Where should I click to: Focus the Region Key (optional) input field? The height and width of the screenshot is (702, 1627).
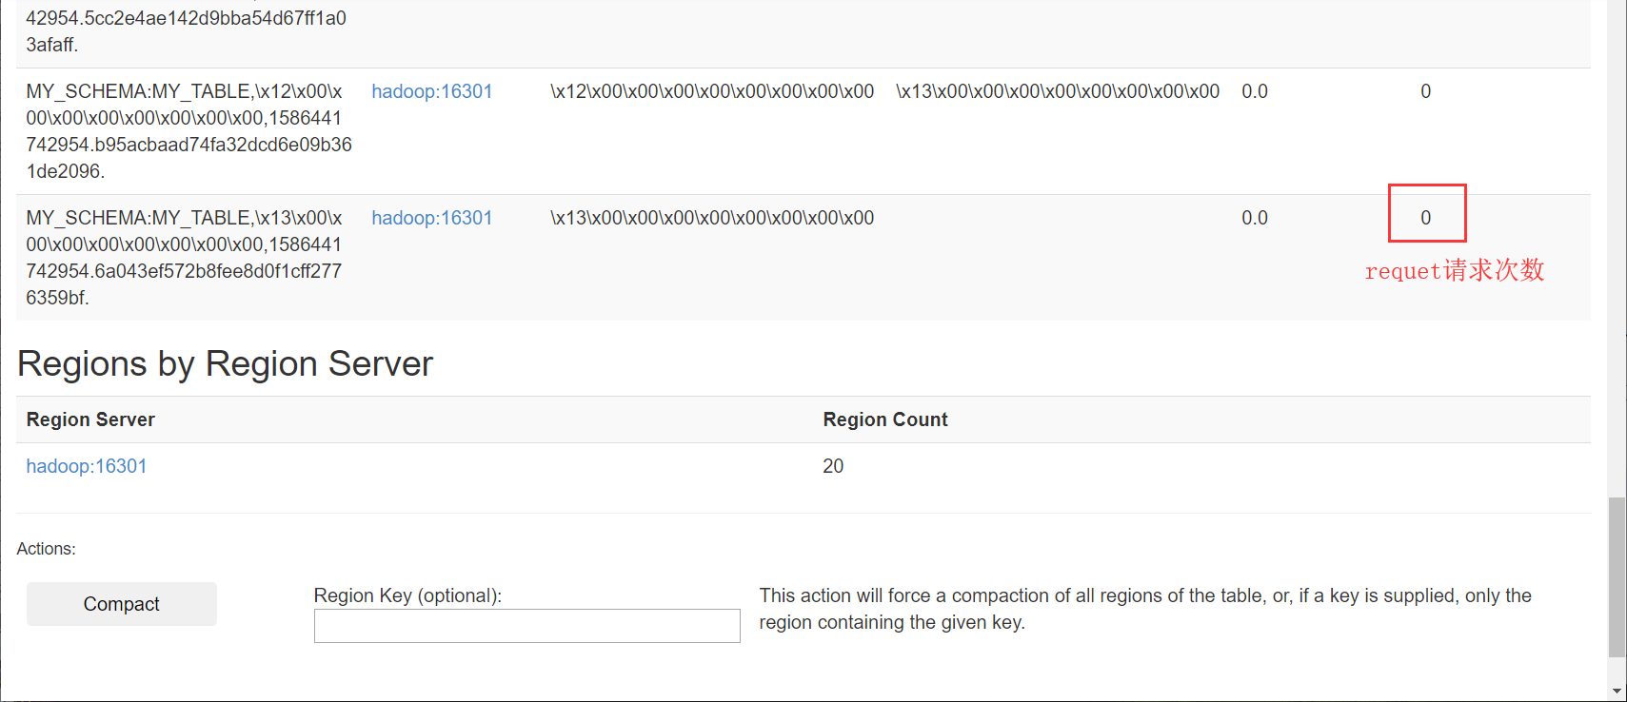526,626
